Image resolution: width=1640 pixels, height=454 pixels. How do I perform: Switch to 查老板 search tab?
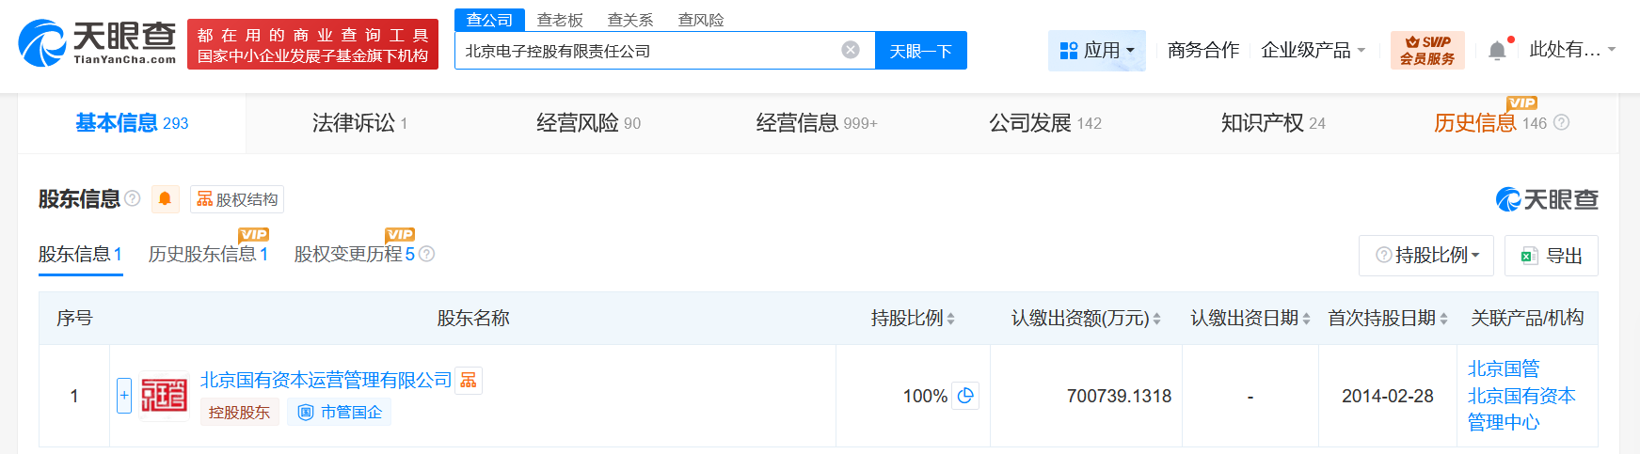(x=560, y=20)
